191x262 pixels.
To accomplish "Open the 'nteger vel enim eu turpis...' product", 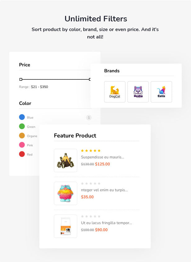I will coord(104,190).
